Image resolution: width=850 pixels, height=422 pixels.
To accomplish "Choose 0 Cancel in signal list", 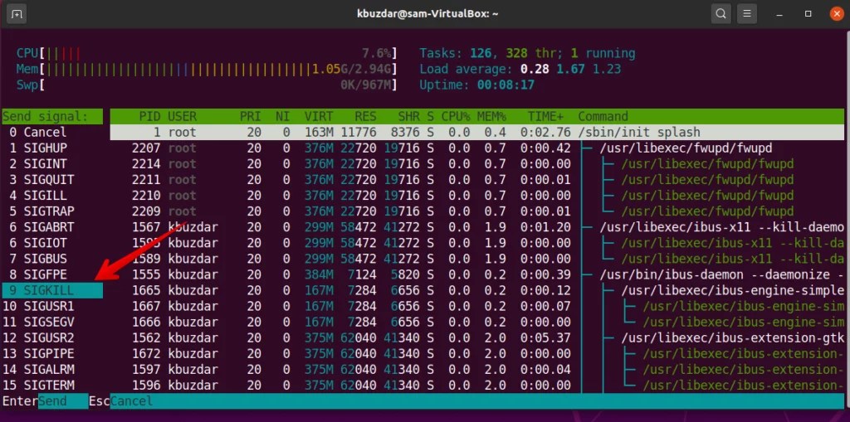I will click(x=52, y=132).
